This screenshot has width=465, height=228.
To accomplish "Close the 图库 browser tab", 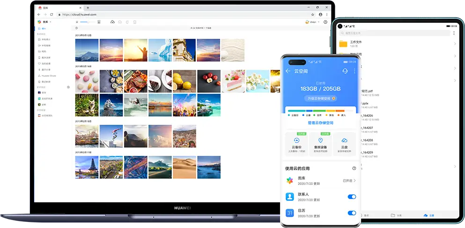I will (81, 7).
